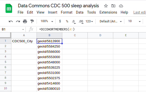Select the Paint format roller icon
Image resolution: width=146 pixels, height=92 pixels.
[x=32, y=21]
